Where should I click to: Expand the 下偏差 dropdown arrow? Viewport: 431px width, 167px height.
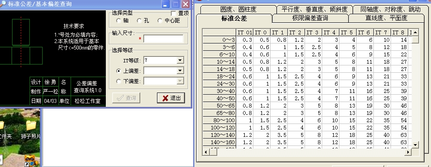[180, 81]
